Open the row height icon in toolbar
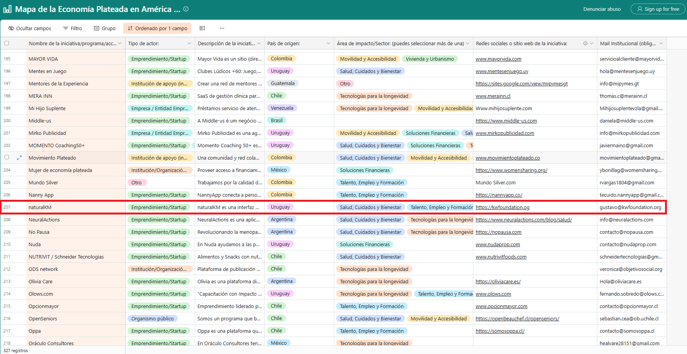 (202, 28)
